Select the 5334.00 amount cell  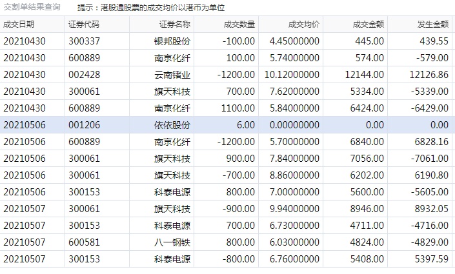[x=367, y=92]
